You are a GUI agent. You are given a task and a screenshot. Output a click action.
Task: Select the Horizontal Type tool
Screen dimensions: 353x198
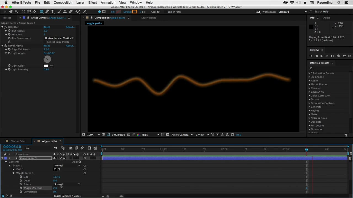pos(53,12)
